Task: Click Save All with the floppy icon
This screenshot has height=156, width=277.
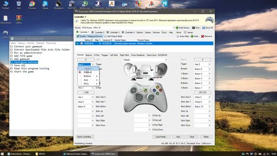Action: [x=208, y=28]
